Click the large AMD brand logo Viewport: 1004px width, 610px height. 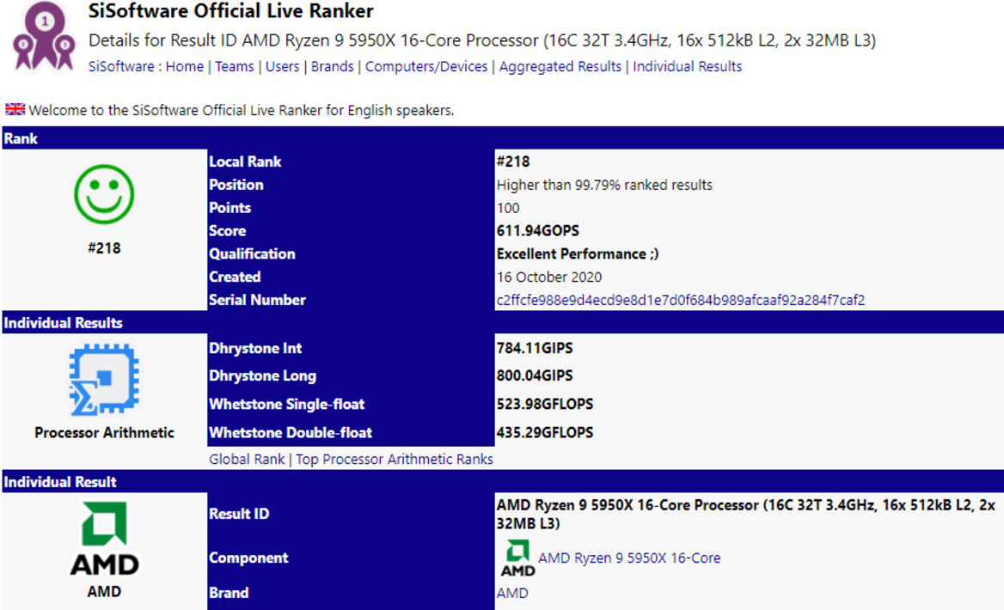104,539
